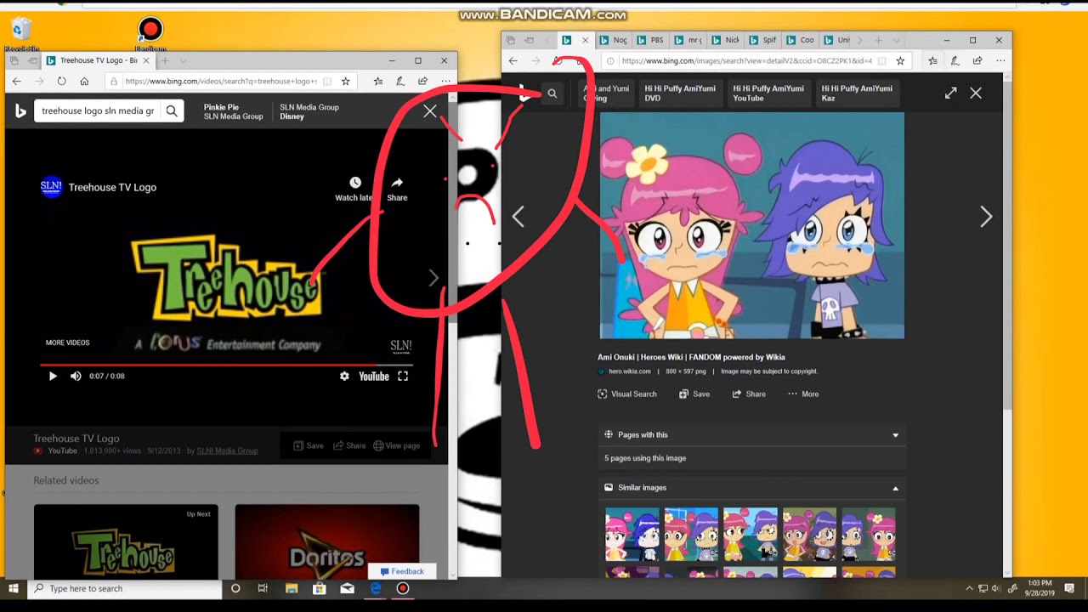The height and width of the screenshot is (612, 1088).
Task: Open Microsoft Store taskbar icon
Action: pyautogui.click(x=320, y=588)
